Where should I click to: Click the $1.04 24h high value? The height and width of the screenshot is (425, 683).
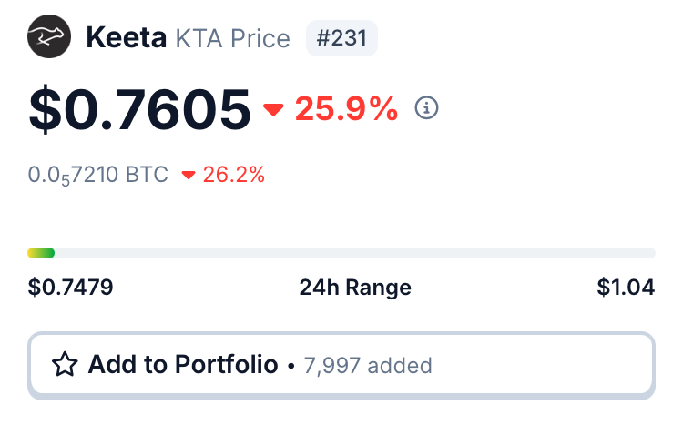click(x=626, y=288)
